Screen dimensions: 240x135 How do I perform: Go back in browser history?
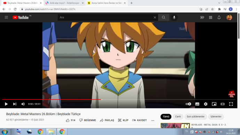[x=4, y=9]
